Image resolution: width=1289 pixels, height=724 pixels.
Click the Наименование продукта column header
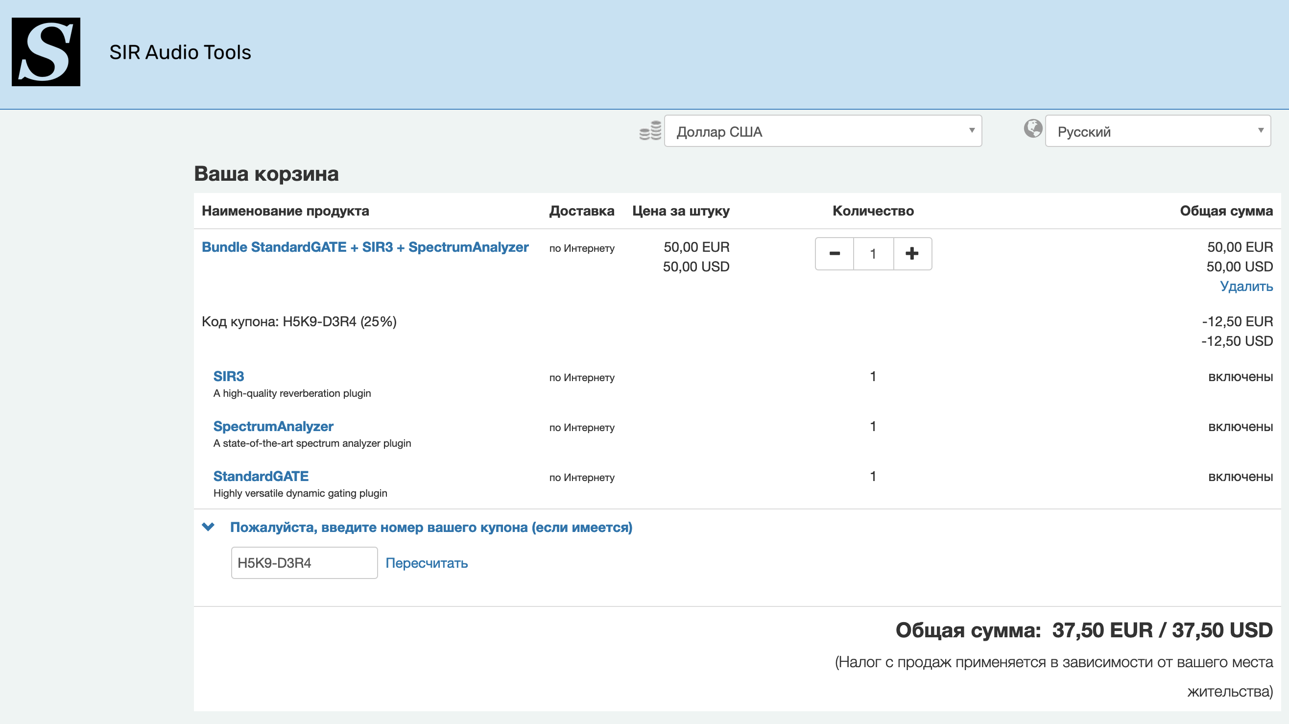coord(285,211)
